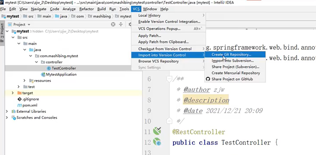Open the Run menu
Viewport: 316px width, 155px height.
coord(113,9)
